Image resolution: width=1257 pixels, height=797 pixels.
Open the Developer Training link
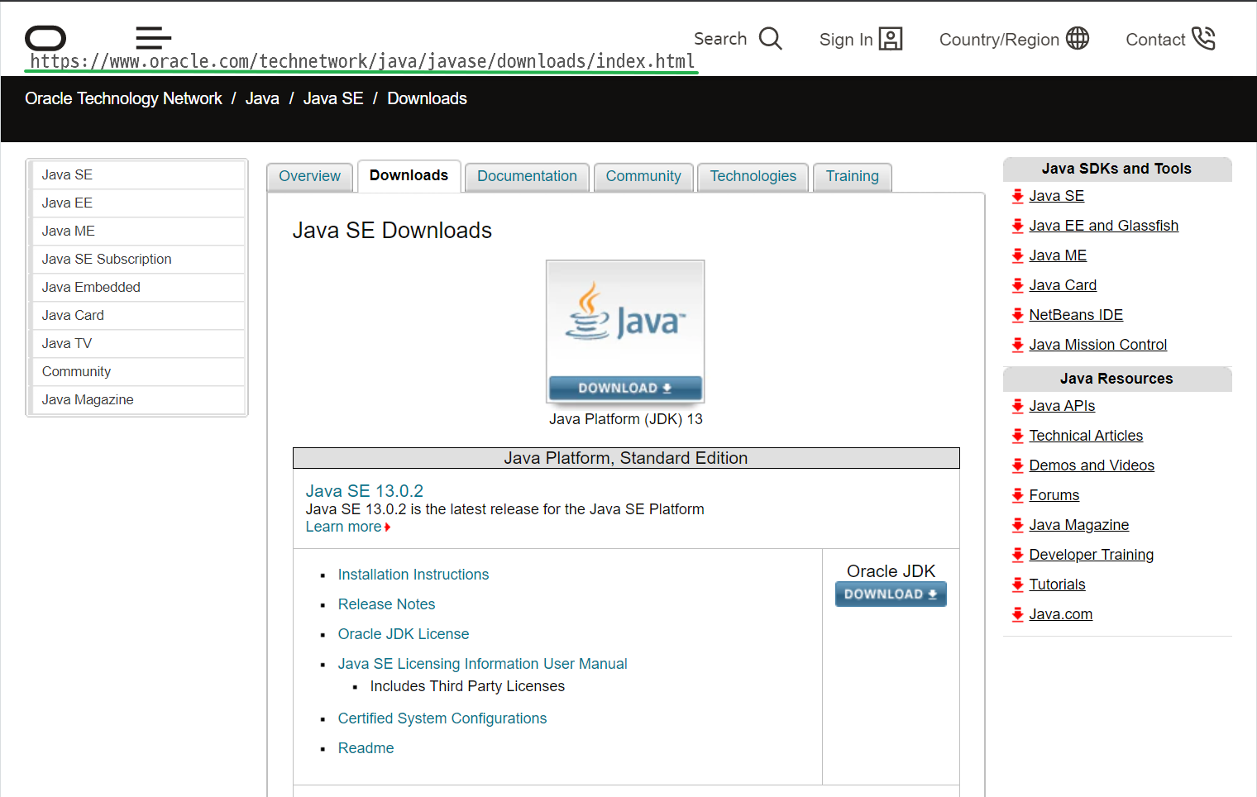coord(1091,555)
